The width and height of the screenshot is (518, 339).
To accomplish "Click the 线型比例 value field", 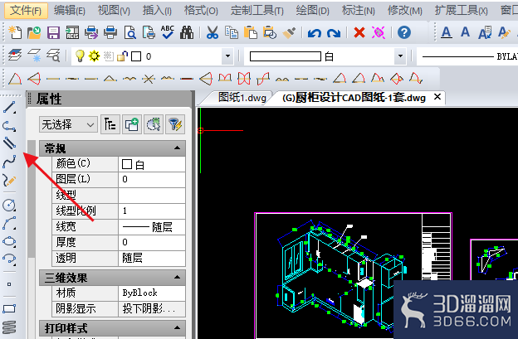I will [152, 211].
